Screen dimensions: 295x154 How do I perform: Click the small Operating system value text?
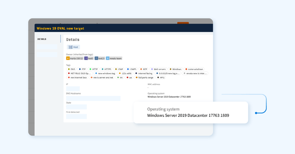pos(169,97)
